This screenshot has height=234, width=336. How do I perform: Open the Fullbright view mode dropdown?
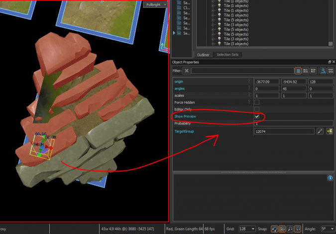click(156, 4)
